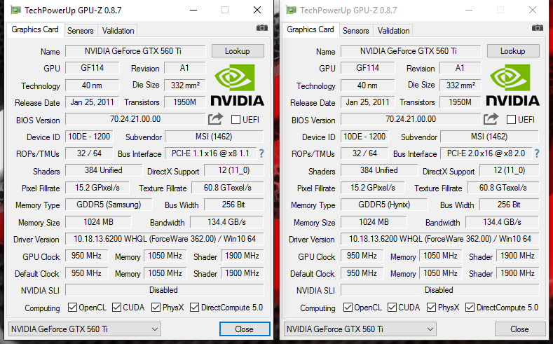The height and width of the screenshot is (344, 553).
Task: Open the GPU selector dropdown in left window
Action: click(x=85, y=329)
